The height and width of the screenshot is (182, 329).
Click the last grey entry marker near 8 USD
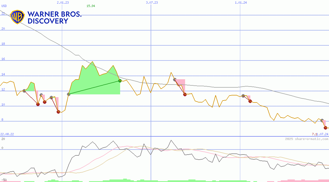(x=322, y=120)
